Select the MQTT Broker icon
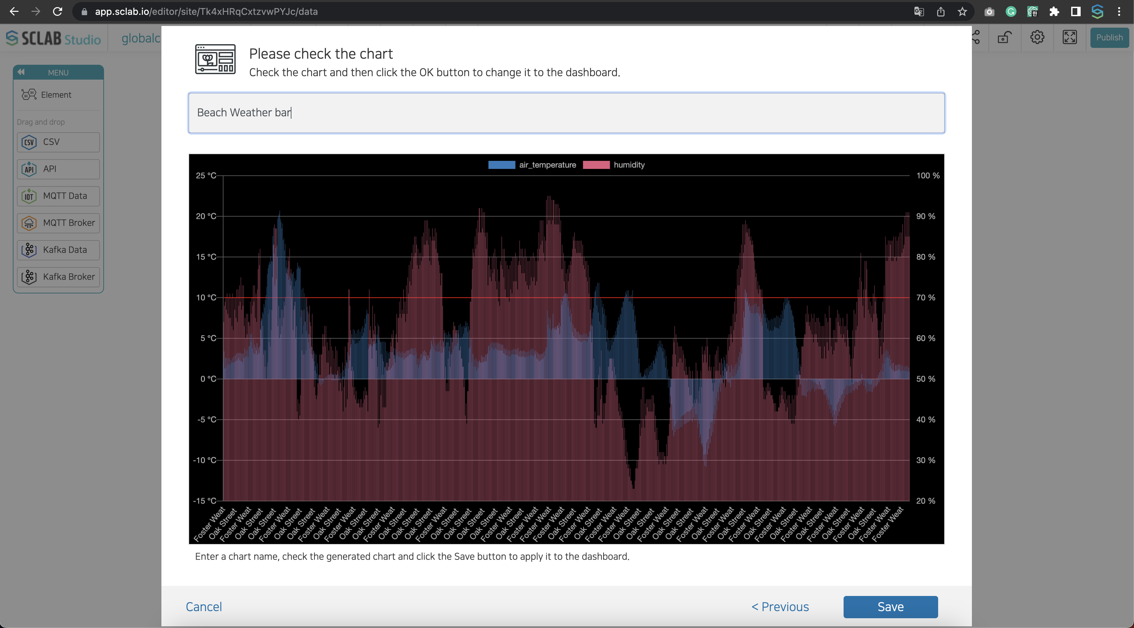This screenshot has height=628, width=1134. (x=29, y=223)
